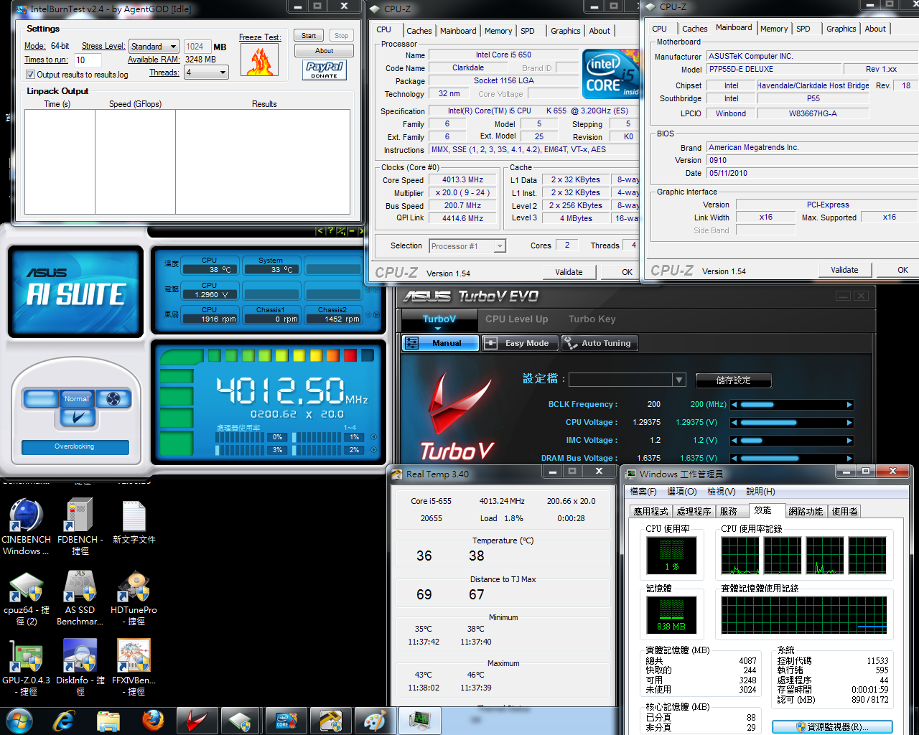Open the 網路功能 tab in Task Manager
Image resolution: width=919 pixels, height=735 pixels.
806,512
